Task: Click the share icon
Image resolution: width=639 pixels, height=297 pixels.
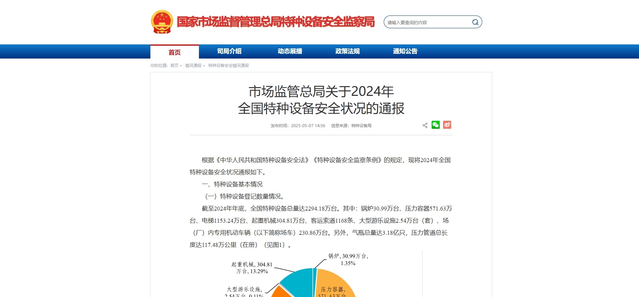Action: click(425, 125)
